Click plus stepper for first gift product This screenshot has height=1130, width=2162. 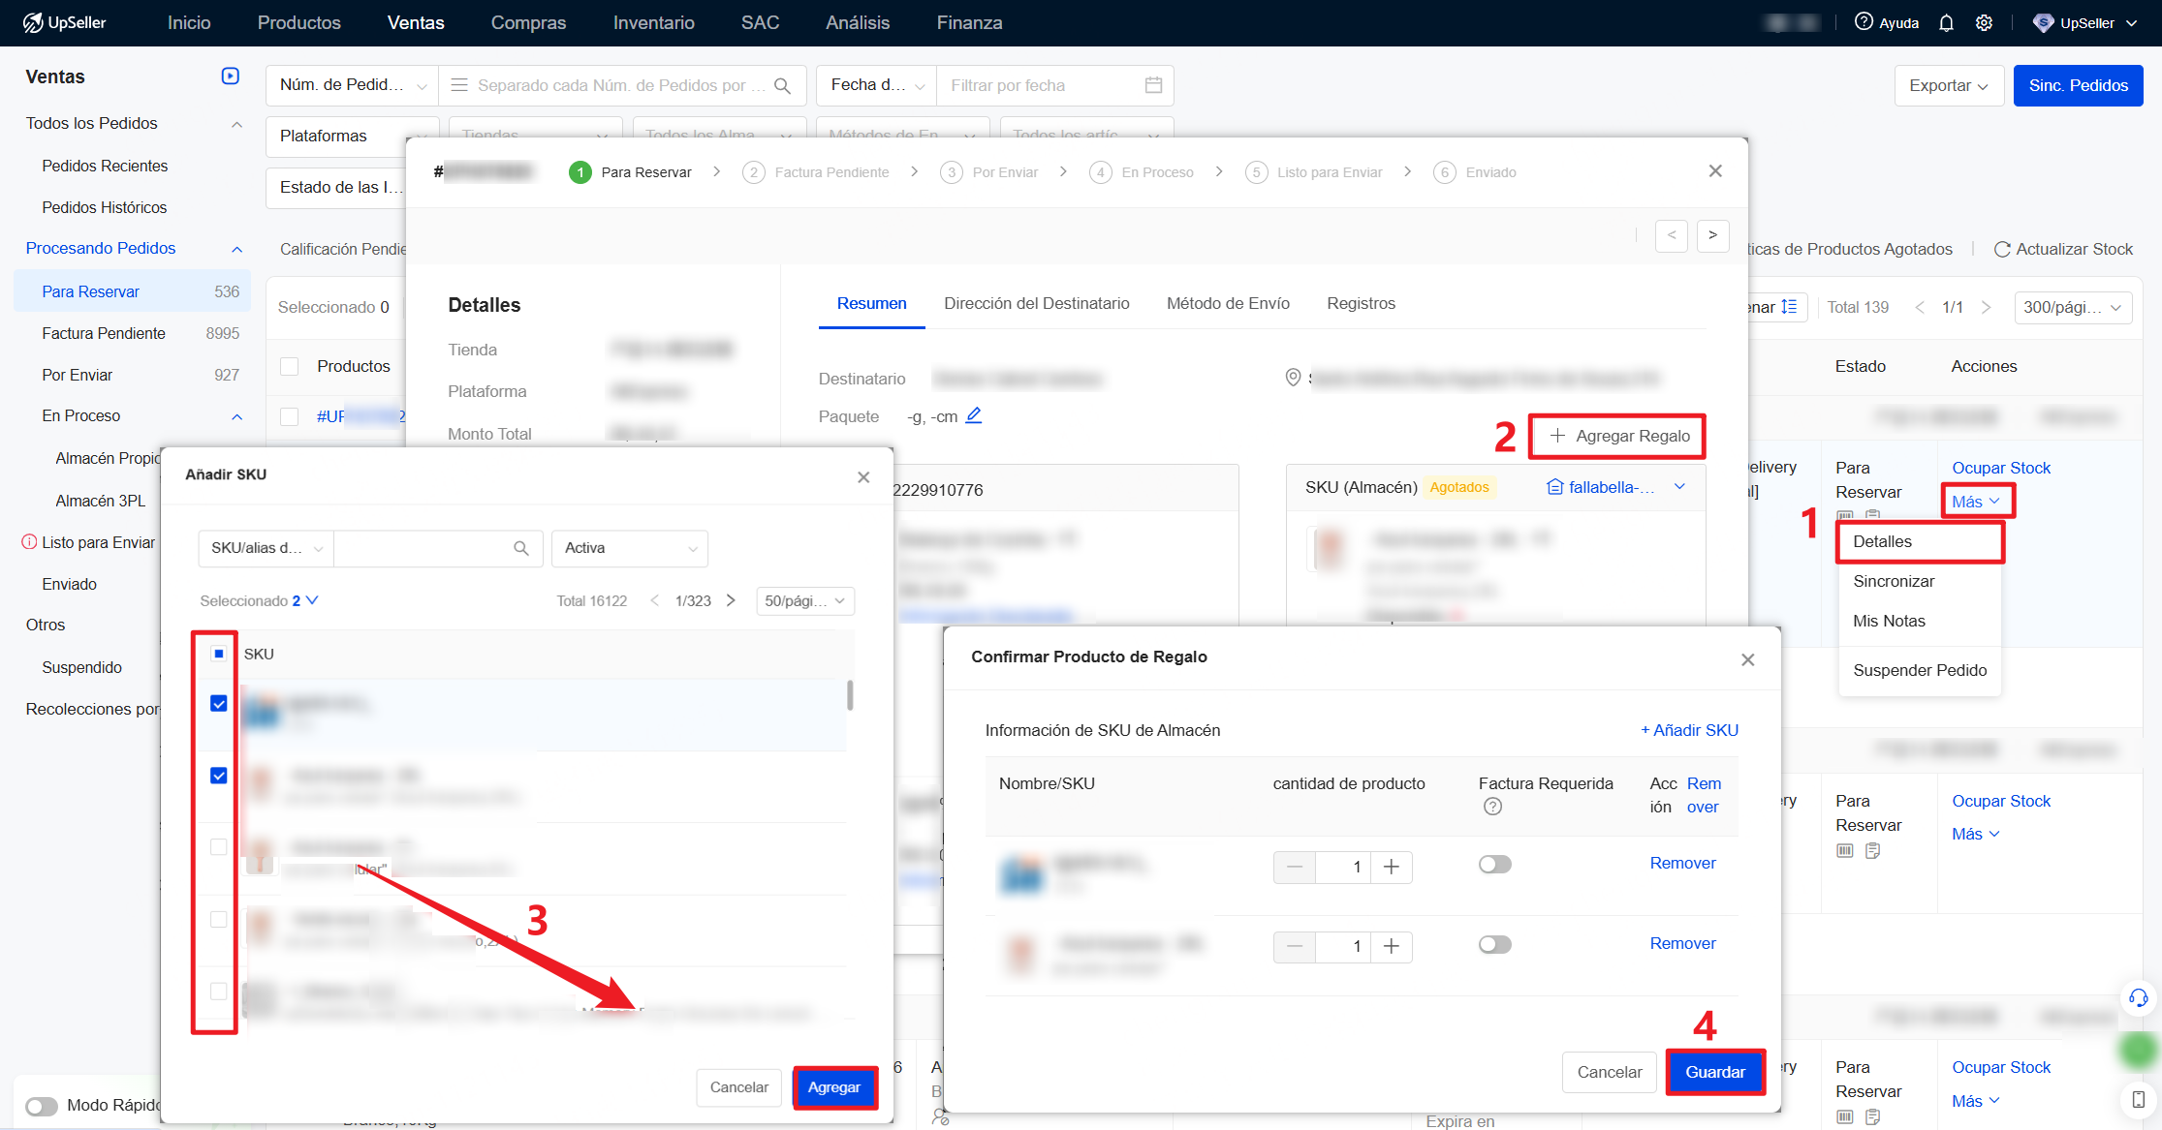click(1391, 867)
